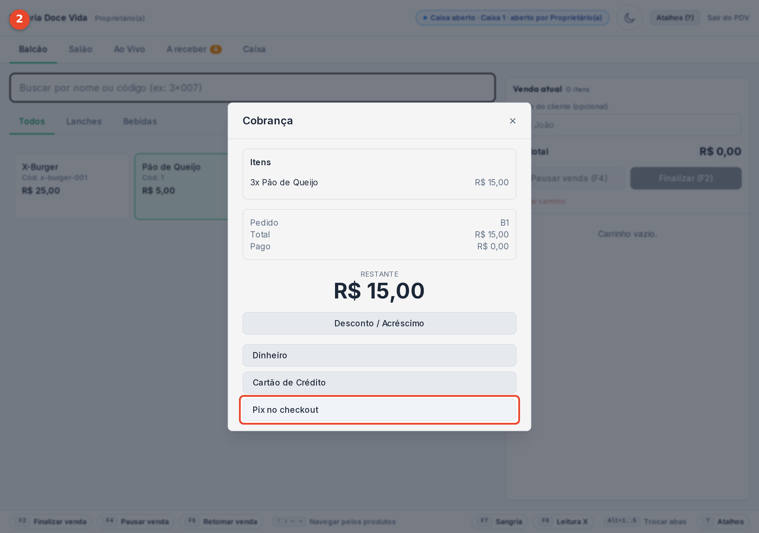This screenshot has width=759, height=533.
Task: Click the product search field
Action: (x=252, y=88)
